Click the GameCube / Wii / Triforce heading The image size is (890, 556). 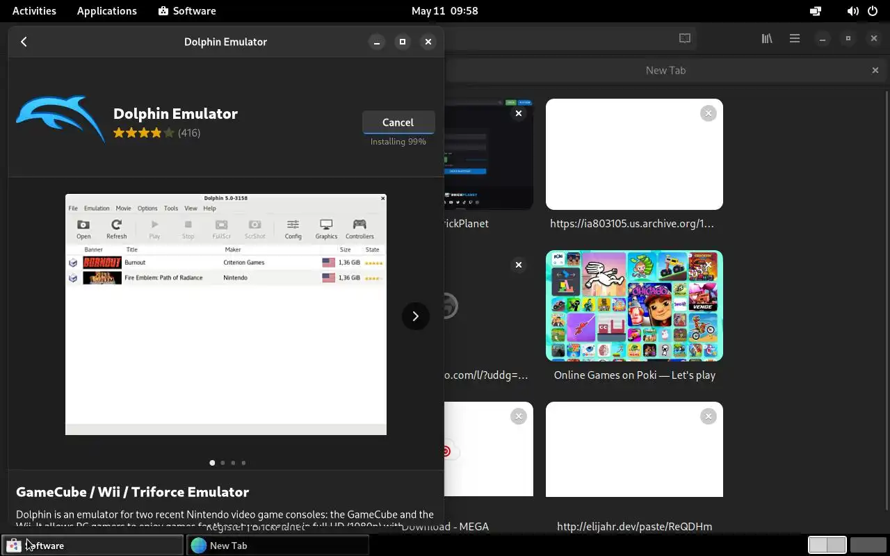click(x=132, y=492)
